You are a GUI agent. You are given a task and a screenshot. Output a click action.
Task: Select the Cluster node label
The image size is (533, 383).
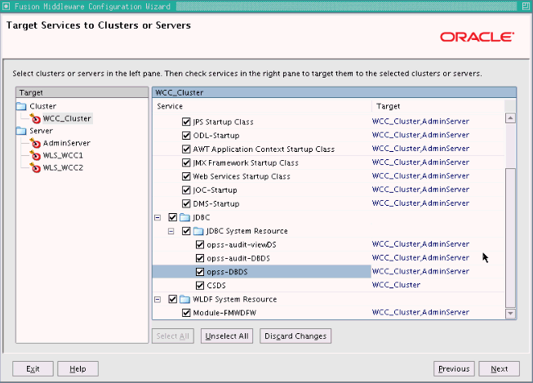pyautogui.click(x=42, y=106)
